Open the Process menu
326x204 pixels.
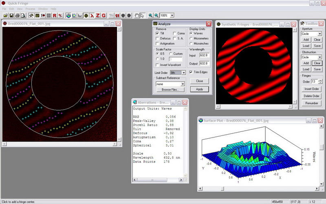click(30, 9)
